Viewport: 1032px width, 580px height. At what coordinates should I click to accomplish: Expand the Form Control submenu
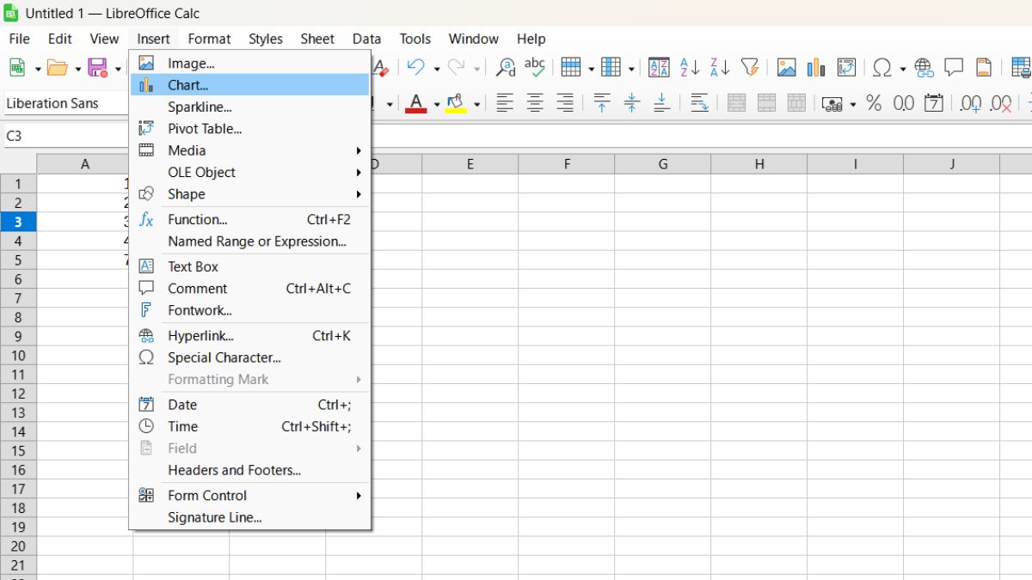coord(359,496)
